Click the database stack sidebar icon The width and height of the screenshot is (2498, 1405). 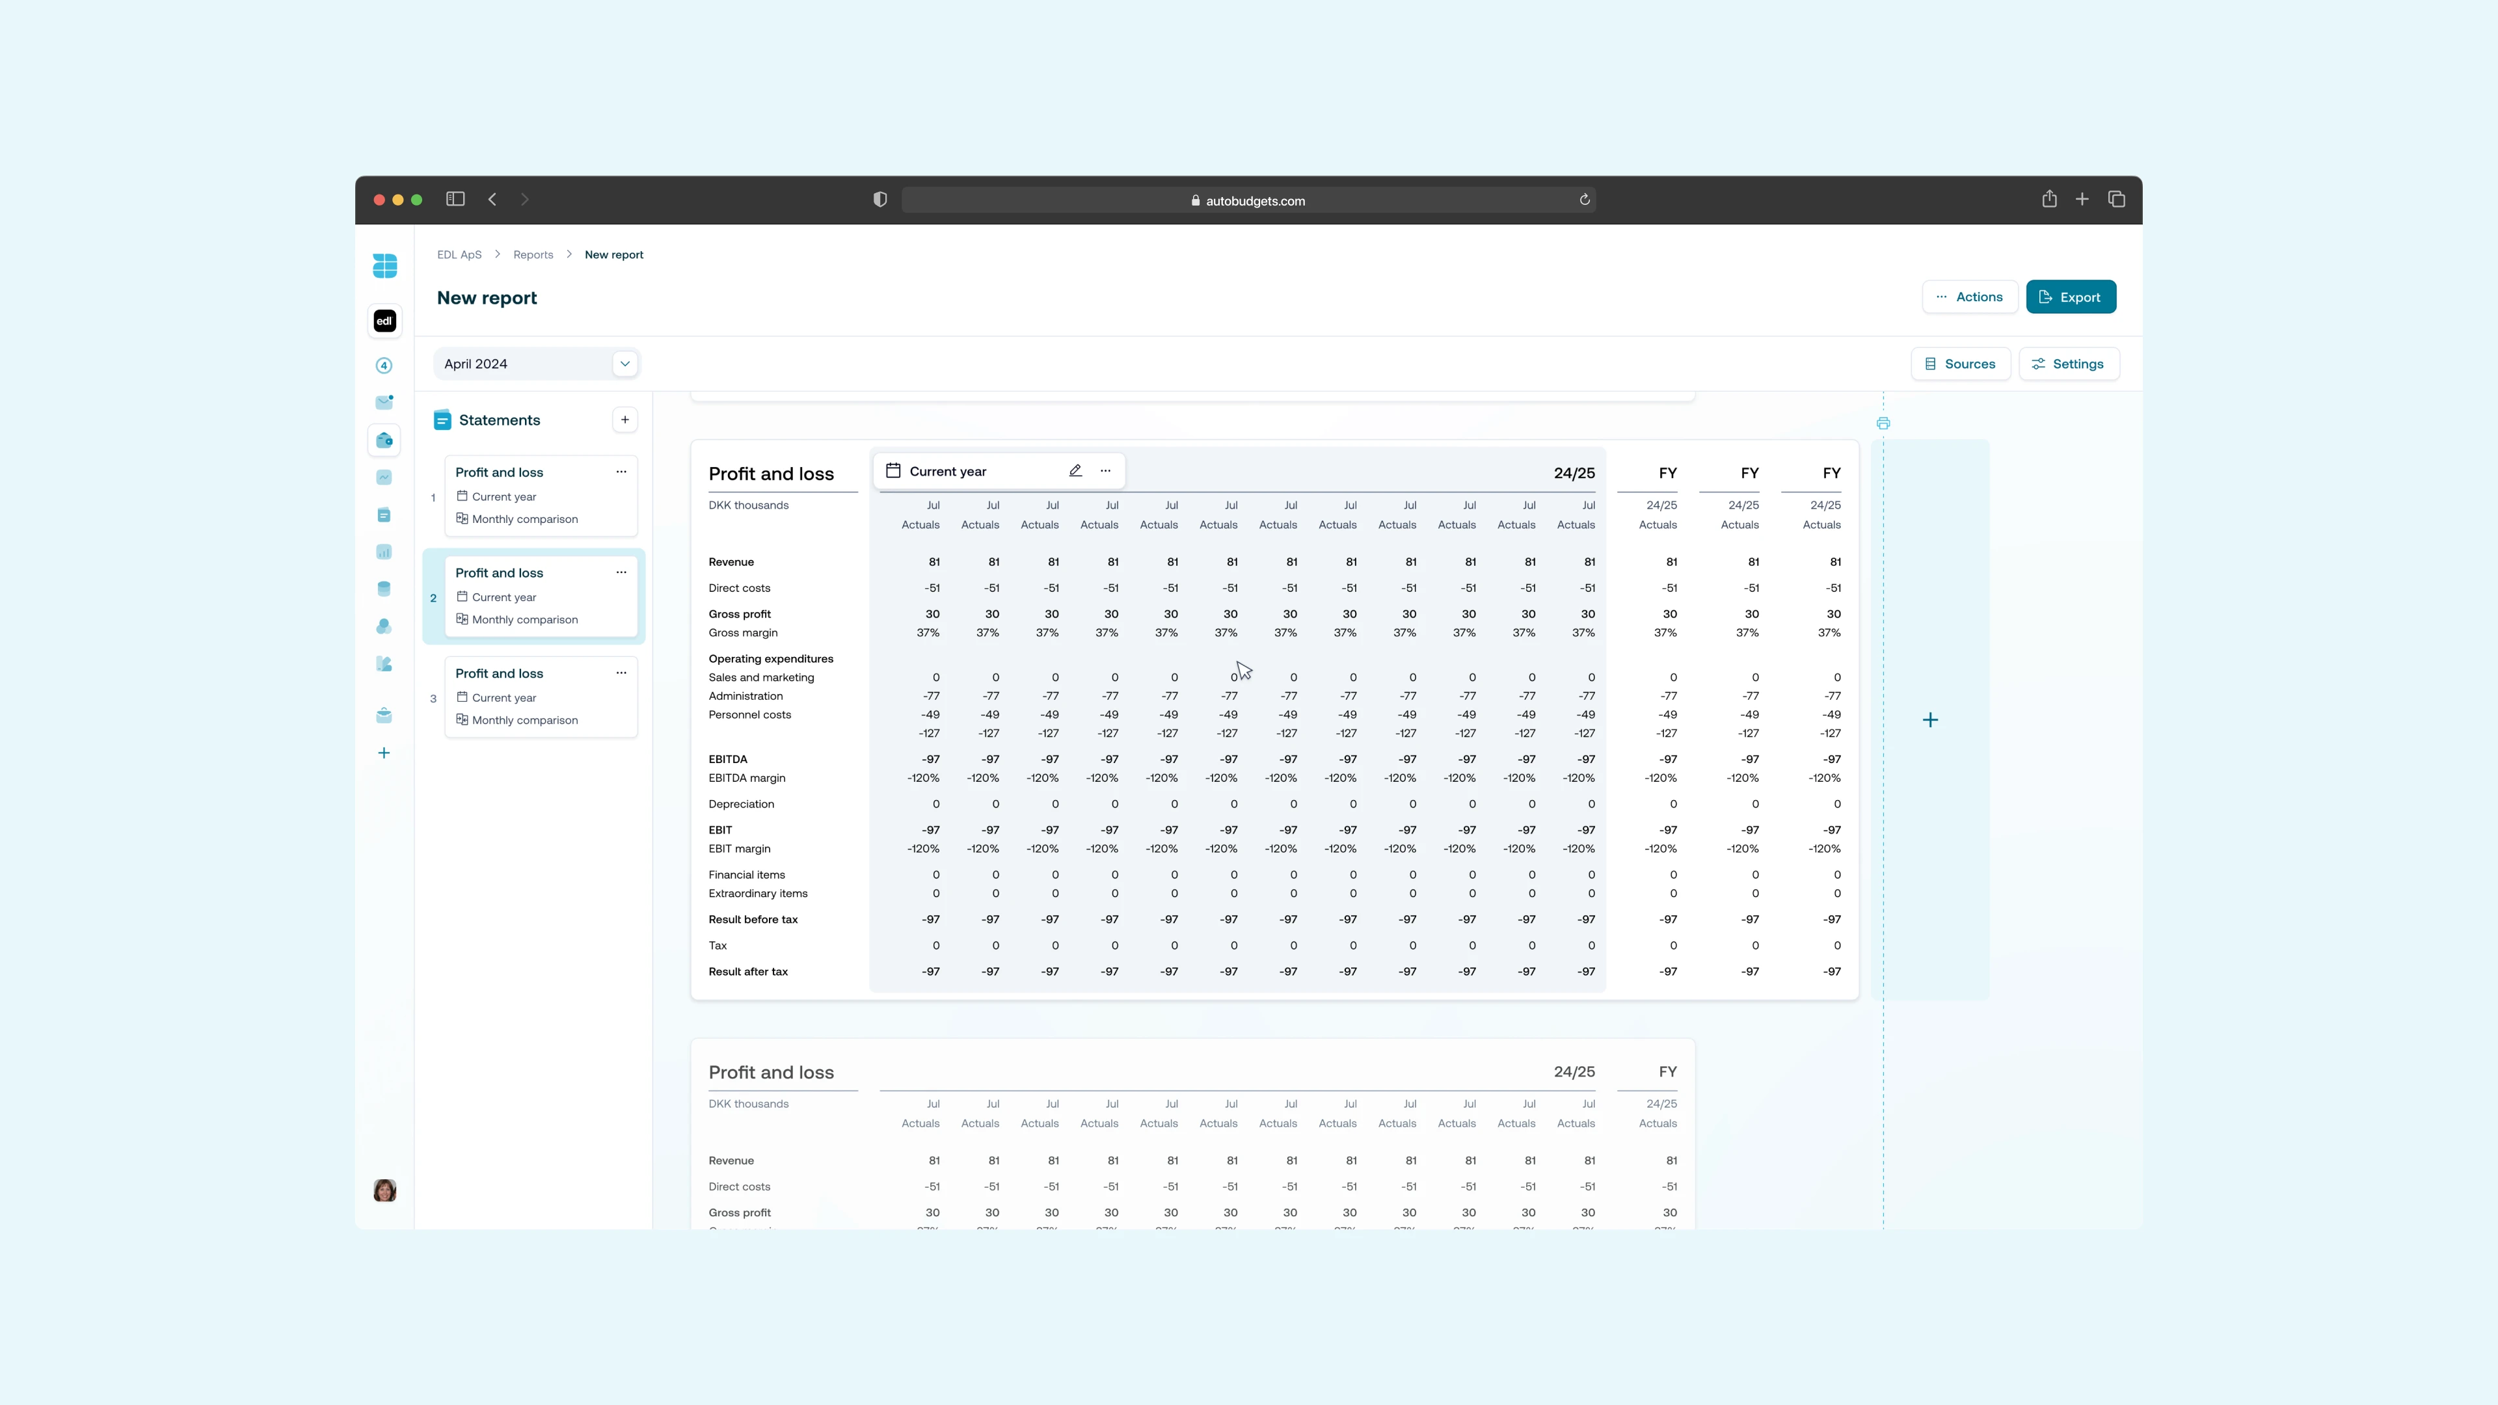[384, 589]
